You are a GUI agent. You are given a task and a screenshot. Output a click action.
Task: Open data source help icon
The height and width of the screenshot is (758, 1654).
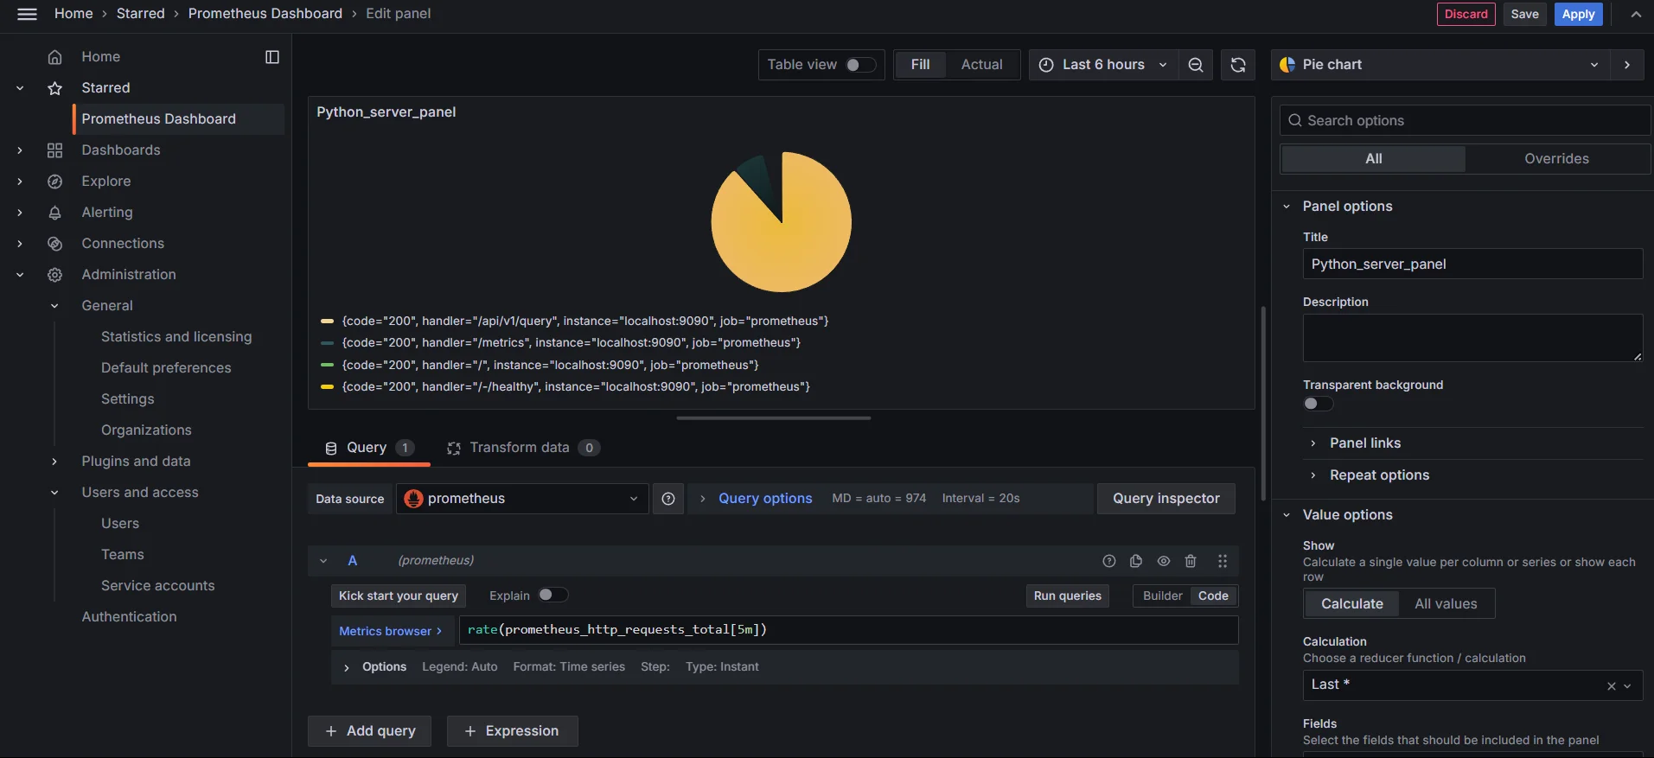click(x=668, y=499)
